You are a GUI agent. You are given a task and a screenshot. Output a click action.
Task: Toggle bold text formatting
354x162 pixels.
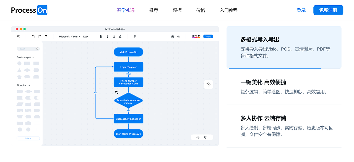101,36
